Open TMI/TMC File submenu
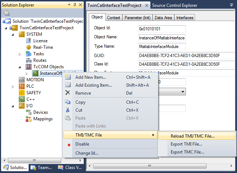Viewport: 237px width, 173px height. tap(110, 135)
